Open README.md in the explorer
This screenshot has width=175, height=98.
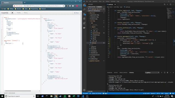pyautogui.click(x=94, y=53)
